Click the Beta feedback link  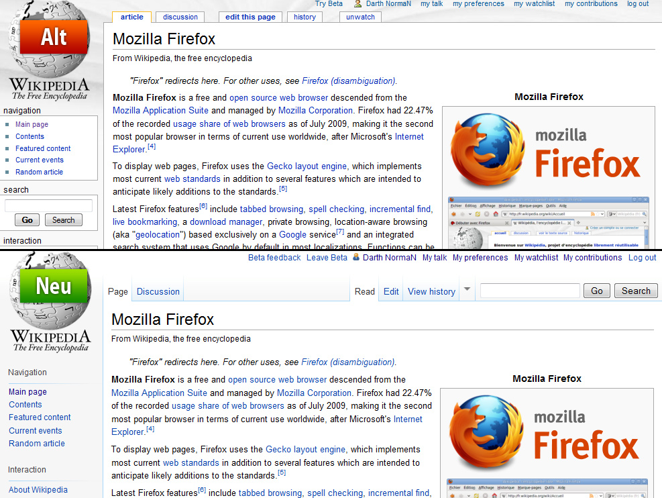point(274,257)
